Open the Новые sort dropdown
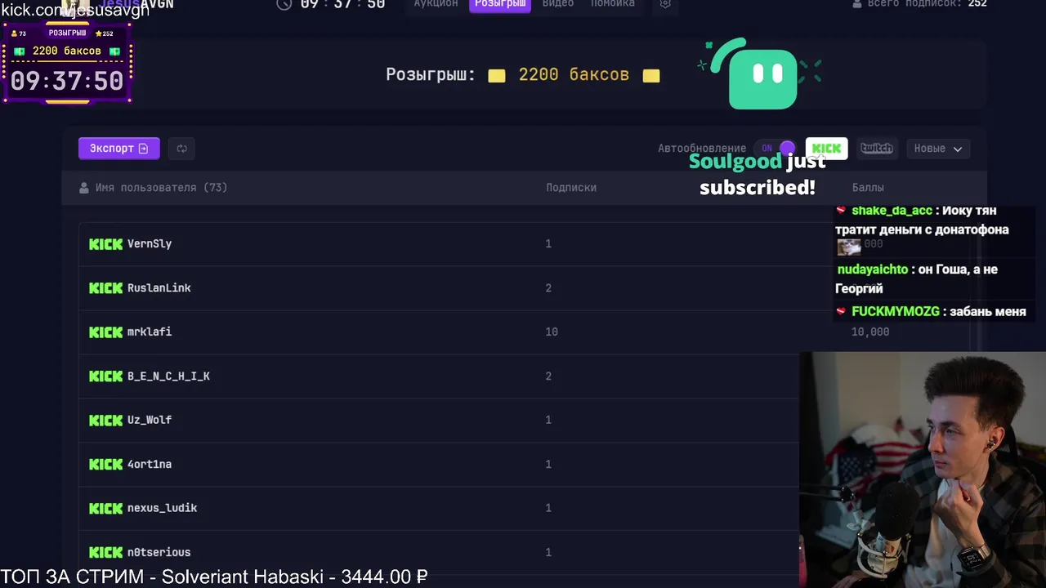Screen dimensions: 1046x588 [x=938, y=149]
